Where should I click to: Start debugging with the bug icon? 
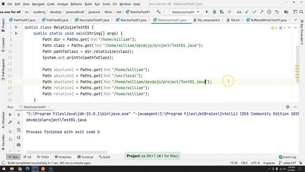point(214,12)
